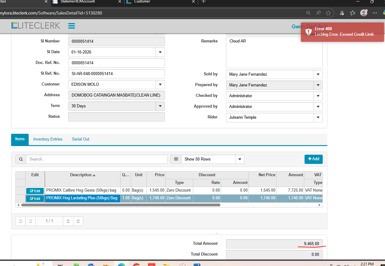Switch to the Inventory Entries tab

48,139
